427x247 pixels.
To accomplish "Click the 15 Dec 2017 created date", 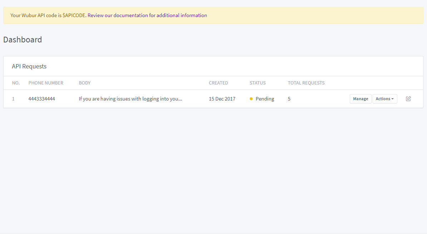I will [x=222, y=99].
